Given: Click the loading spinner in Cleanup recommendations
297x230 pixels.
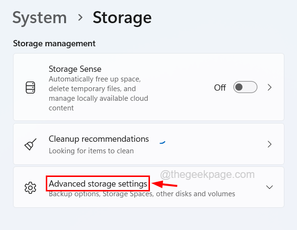Looking at the screenshot, I should (x=162, y=142).
